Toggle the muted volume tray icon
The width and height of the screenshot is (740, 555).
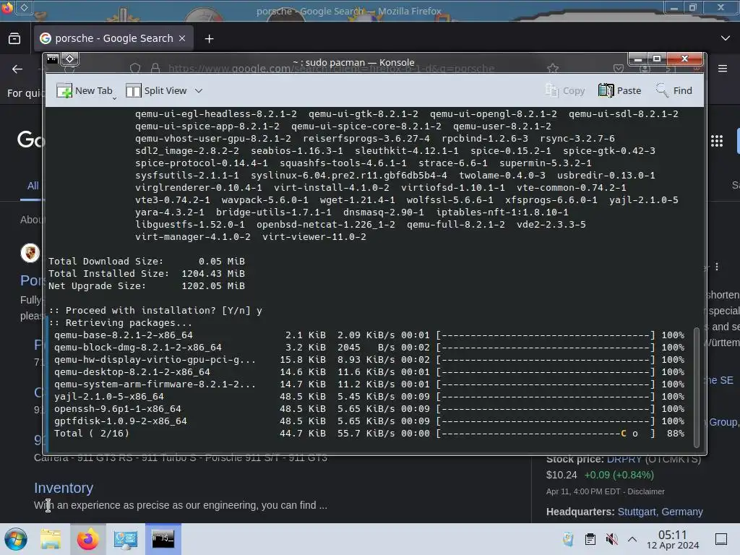click(x=611, y=539)
